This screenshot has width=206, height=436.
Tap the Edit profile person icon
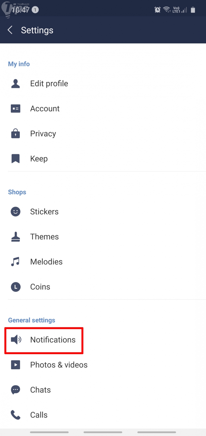[x=15, y=84]
